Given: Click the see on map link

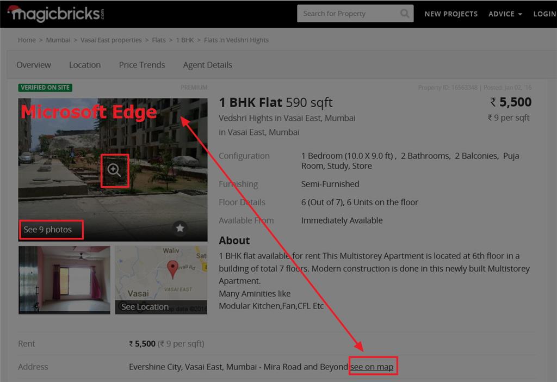Looking at the screenshot, I should (x=372, y=367).
